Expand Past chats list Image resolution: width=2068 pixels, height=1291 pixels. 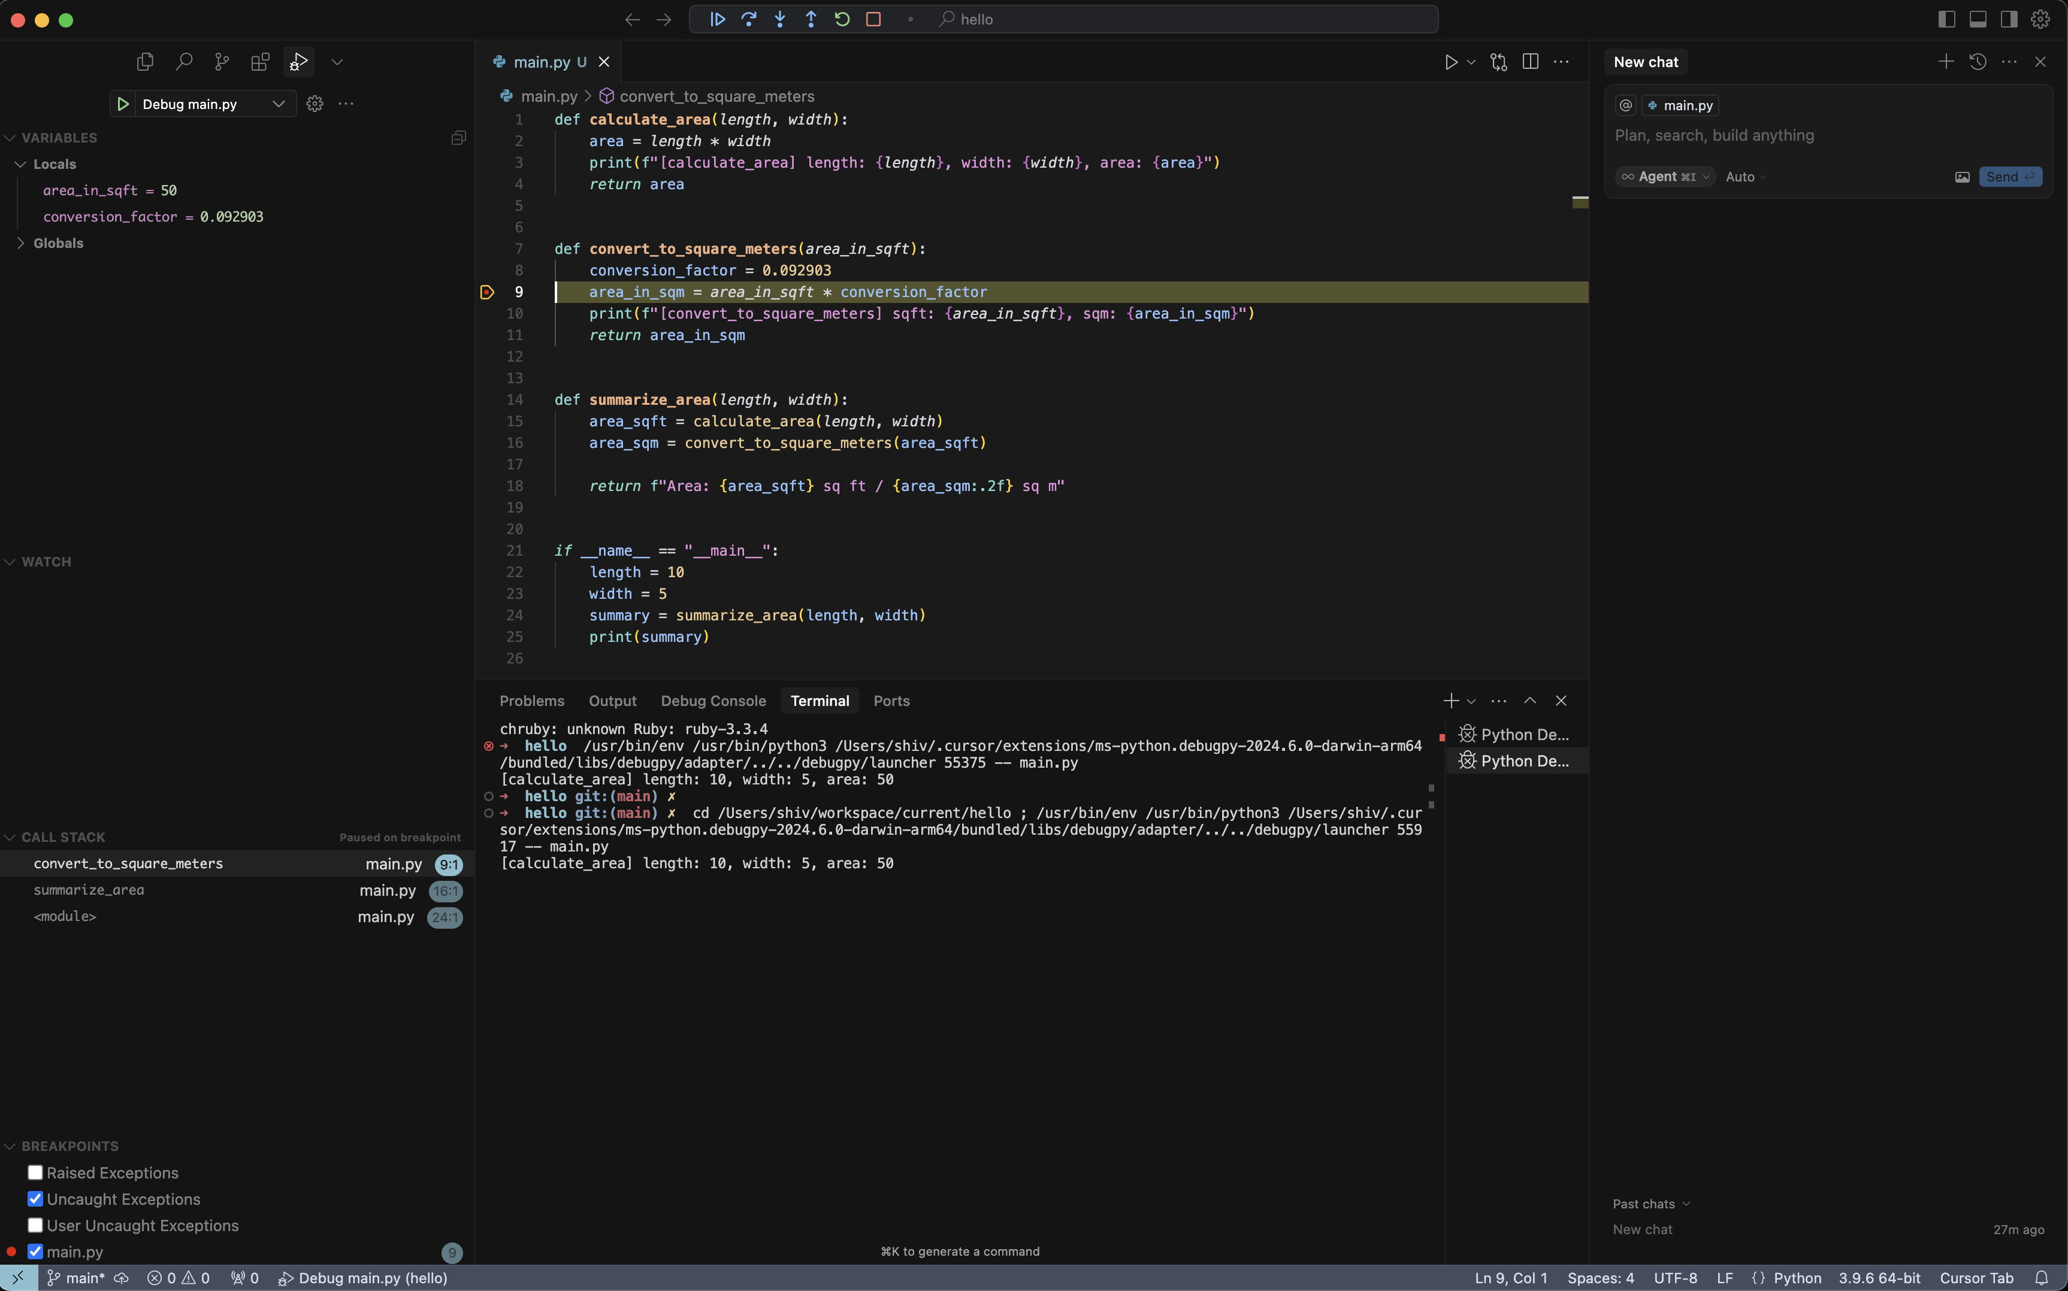(x=1651, y=1204)
